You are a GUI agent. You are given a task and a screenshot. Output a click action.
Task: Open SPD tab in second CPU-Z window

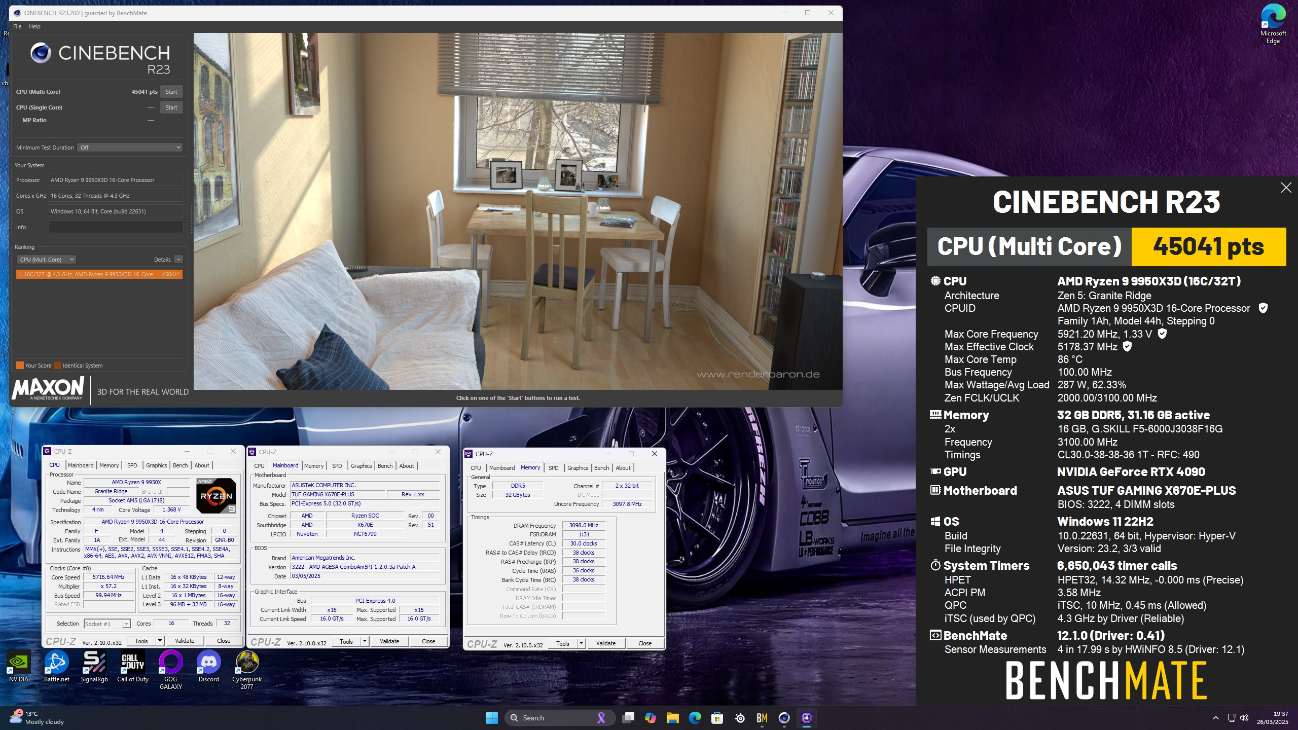click(x=337, y=466)
